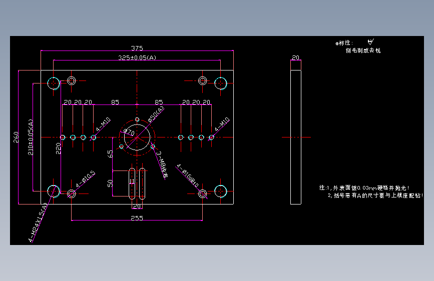Click the 255 bottom dimension text

(x=137, y=218)
